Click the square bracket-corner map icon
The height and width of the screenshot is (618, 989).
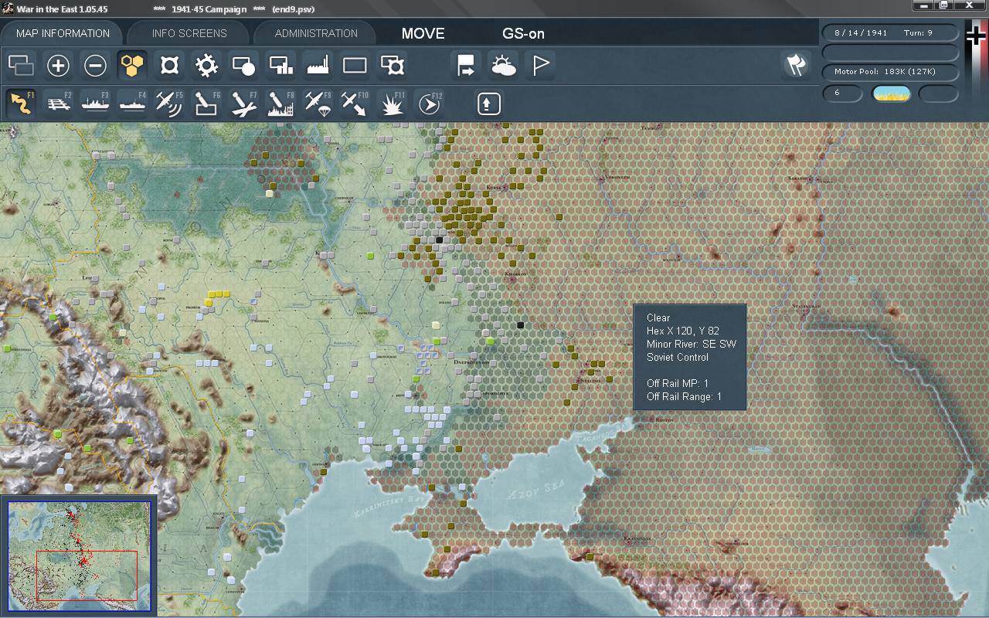(169, 66)
